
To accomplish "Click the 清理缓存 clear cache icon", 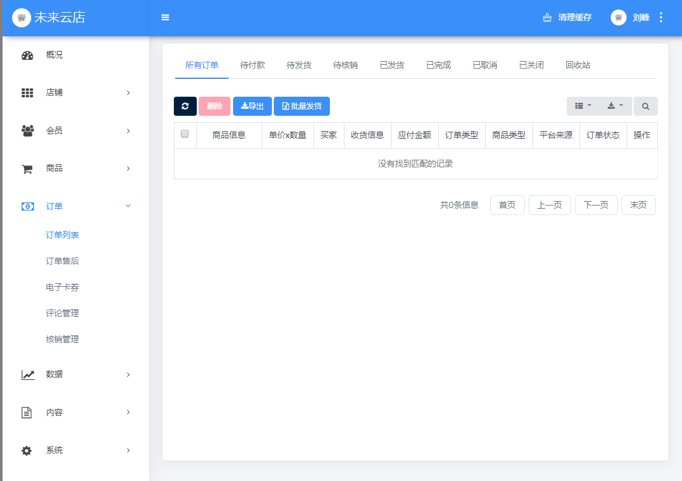I will tap(547, 18).
